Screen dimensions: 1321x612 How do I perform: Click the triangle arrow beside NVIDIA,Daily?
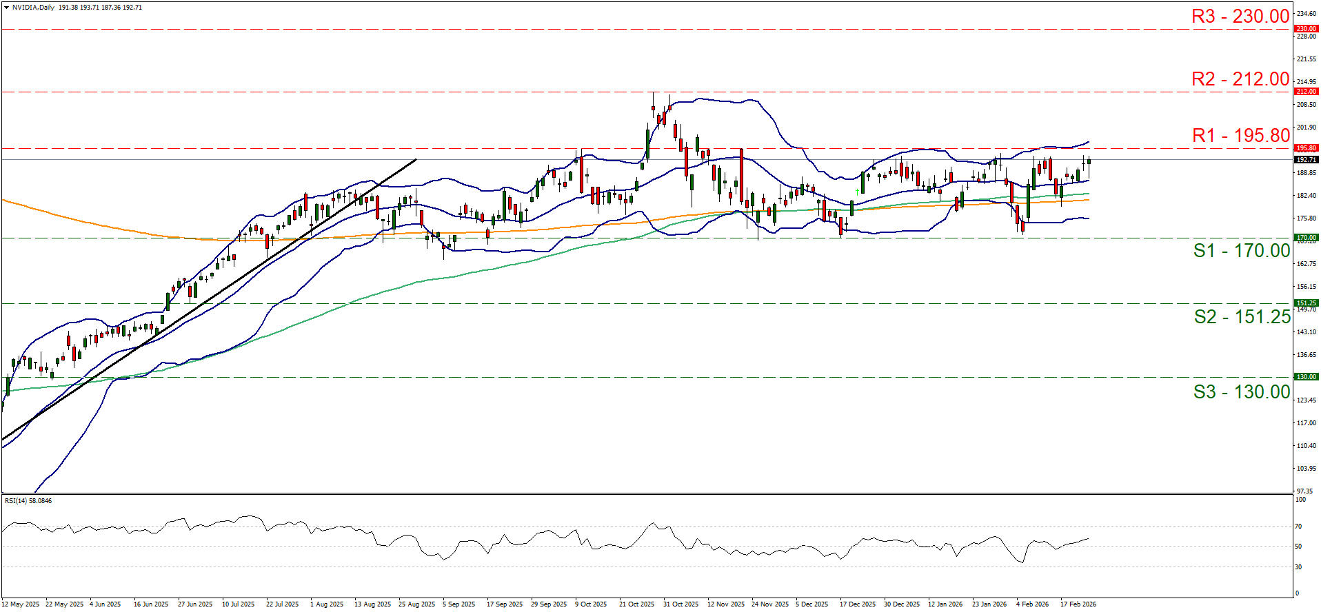6,8
